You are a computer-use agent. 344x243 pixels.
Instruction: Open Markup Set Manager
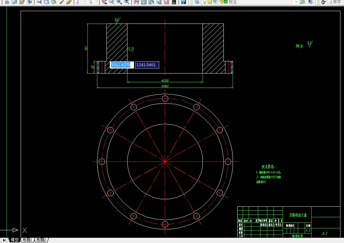click(166, 2)
